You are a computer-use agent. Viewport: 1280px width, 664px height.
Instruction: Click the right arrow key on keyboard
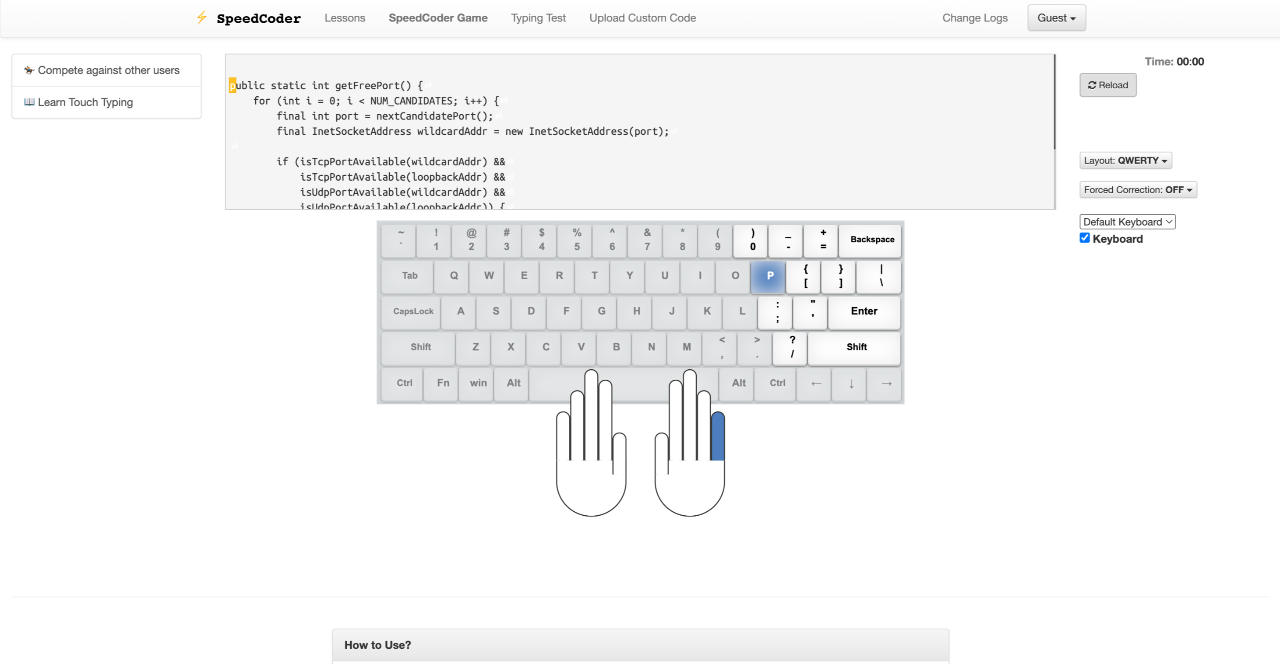click(886, 384)
